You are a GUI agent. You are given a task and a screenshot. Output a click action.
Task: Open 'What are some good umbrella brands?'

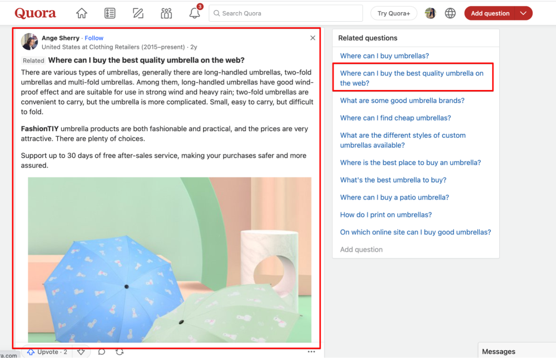tap(402, 101)
